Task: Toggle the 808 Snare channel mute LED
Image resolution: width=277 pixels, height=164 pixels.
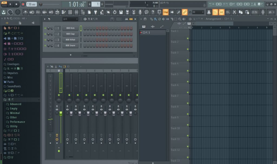Action: 45,46
